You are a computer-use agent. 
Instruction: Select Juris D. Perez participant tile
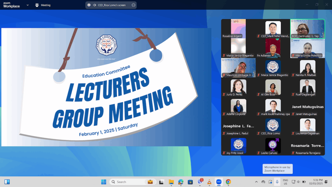pyautogui.click(x=238, y=87)
